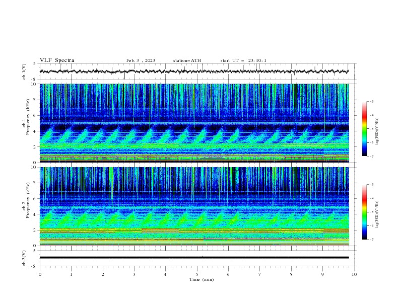Click the ch.1 log(PSD)(V²/Hz) color bar label
The image size is (399, 308).
pyautogui.click(x=377, y=131)
